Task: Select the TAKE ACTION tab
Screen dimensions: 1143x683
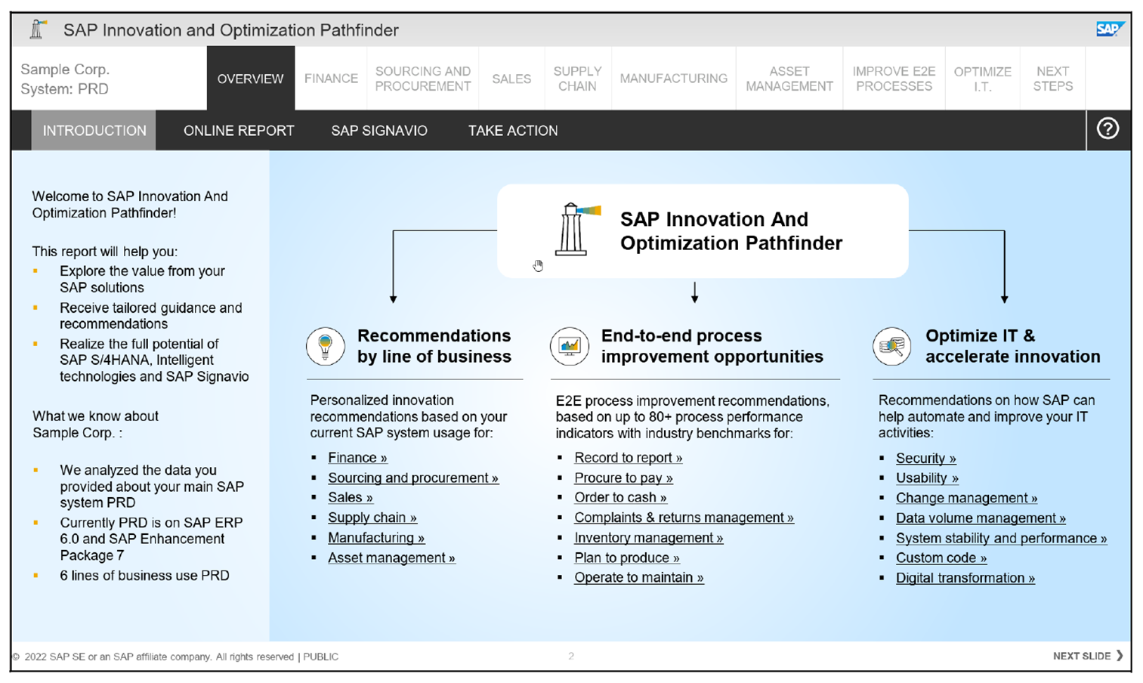Action: tap(513, 130)
